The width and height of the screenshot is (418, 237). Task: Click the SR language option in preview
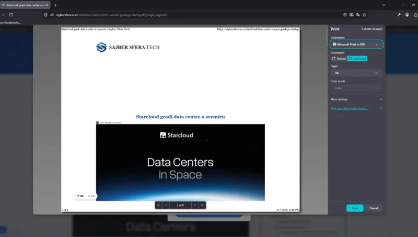click(80, 196)
